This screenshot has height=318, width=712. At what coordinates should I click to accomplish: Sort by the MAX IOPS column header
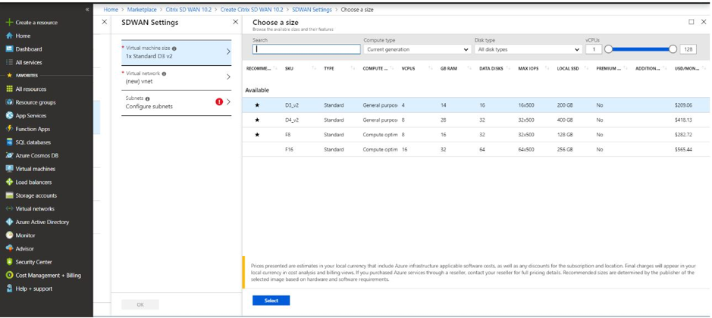click(528, 68)
